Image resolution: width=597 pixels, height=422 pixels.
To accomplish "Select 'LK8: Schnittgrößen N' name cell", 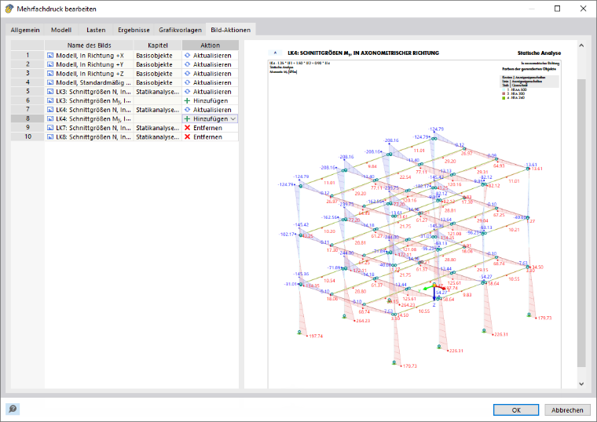I will click(90, 136).
